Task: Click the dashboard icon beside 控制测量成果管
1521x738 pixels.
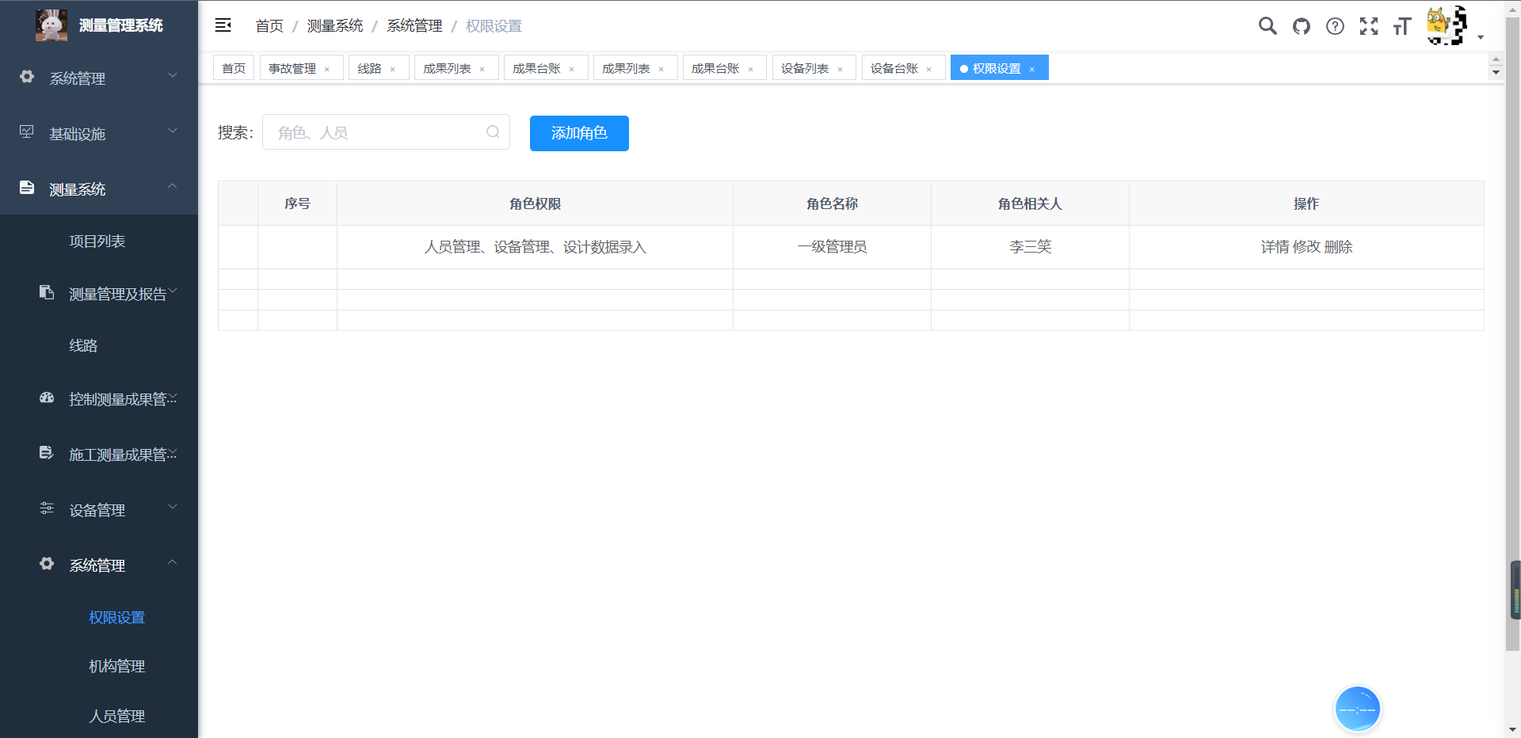Action: click(47, 398)
